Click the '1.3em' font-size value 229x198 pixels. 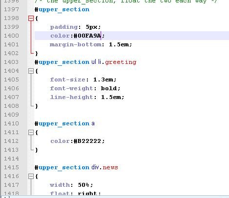103,79
